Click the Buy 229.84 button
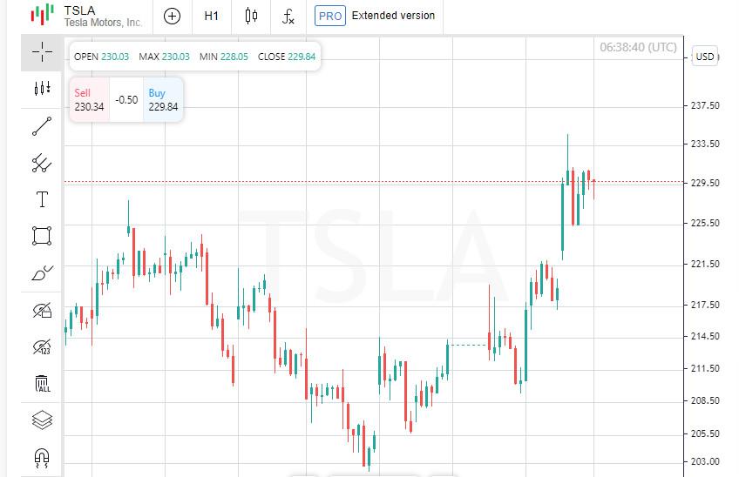The width and height of the screenshot is (739, 477). [163, 100]
